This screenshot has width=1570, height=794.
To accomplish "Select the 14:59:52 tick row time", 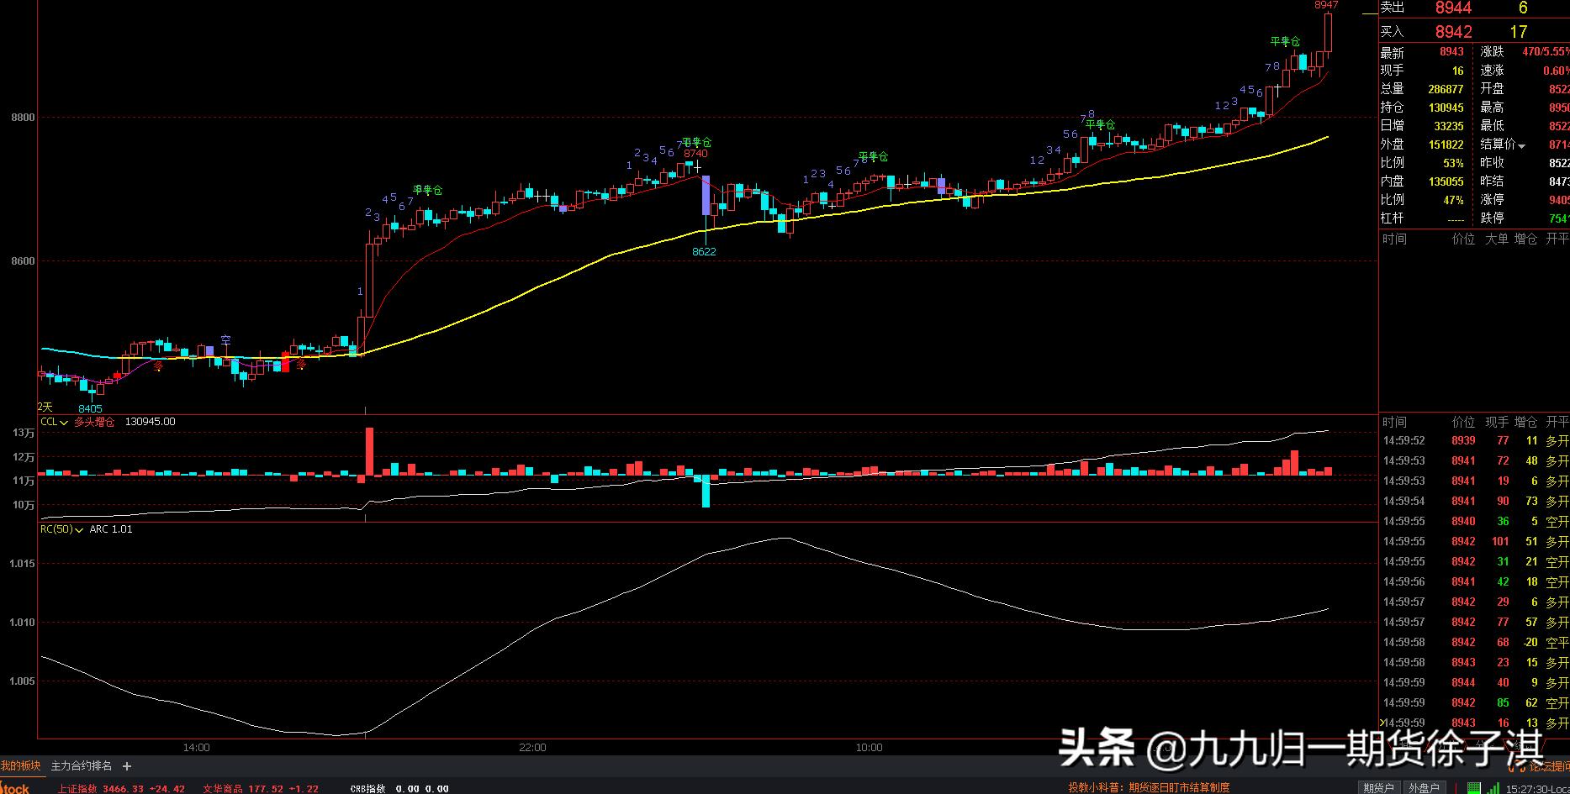I will 1403,441.
